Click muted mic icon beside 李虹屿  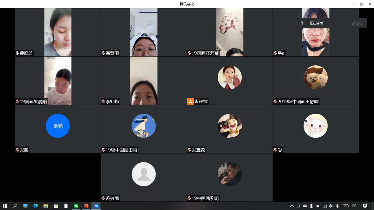[x=103, y=101]
